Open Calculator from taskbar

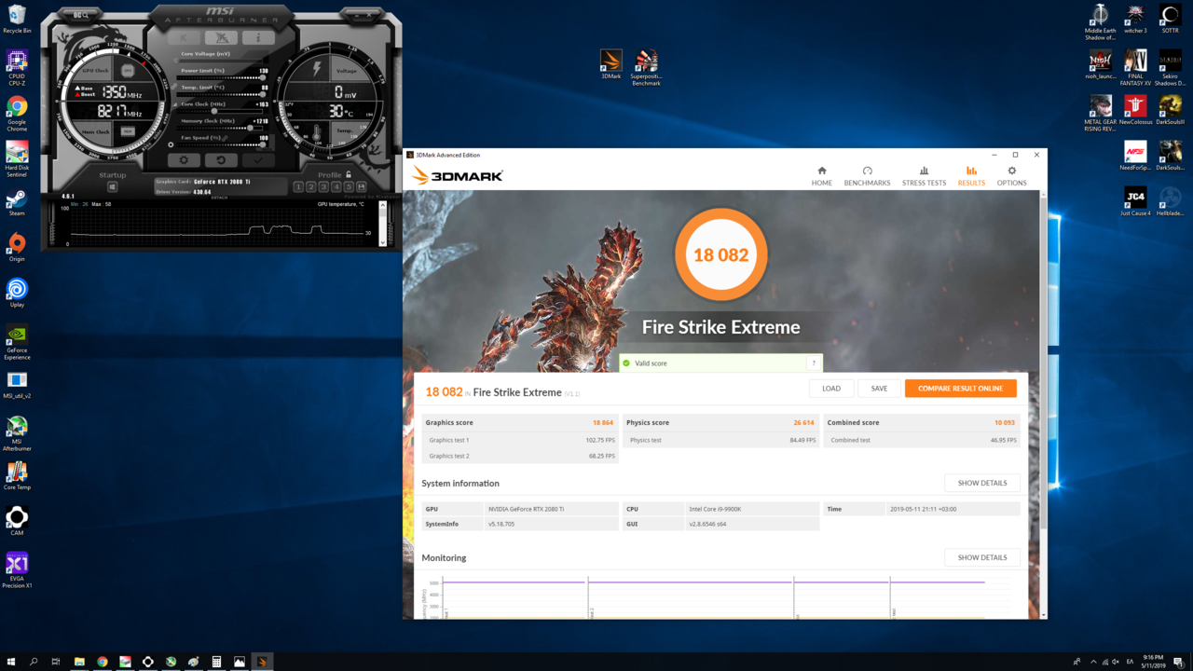tap(216, 662)
